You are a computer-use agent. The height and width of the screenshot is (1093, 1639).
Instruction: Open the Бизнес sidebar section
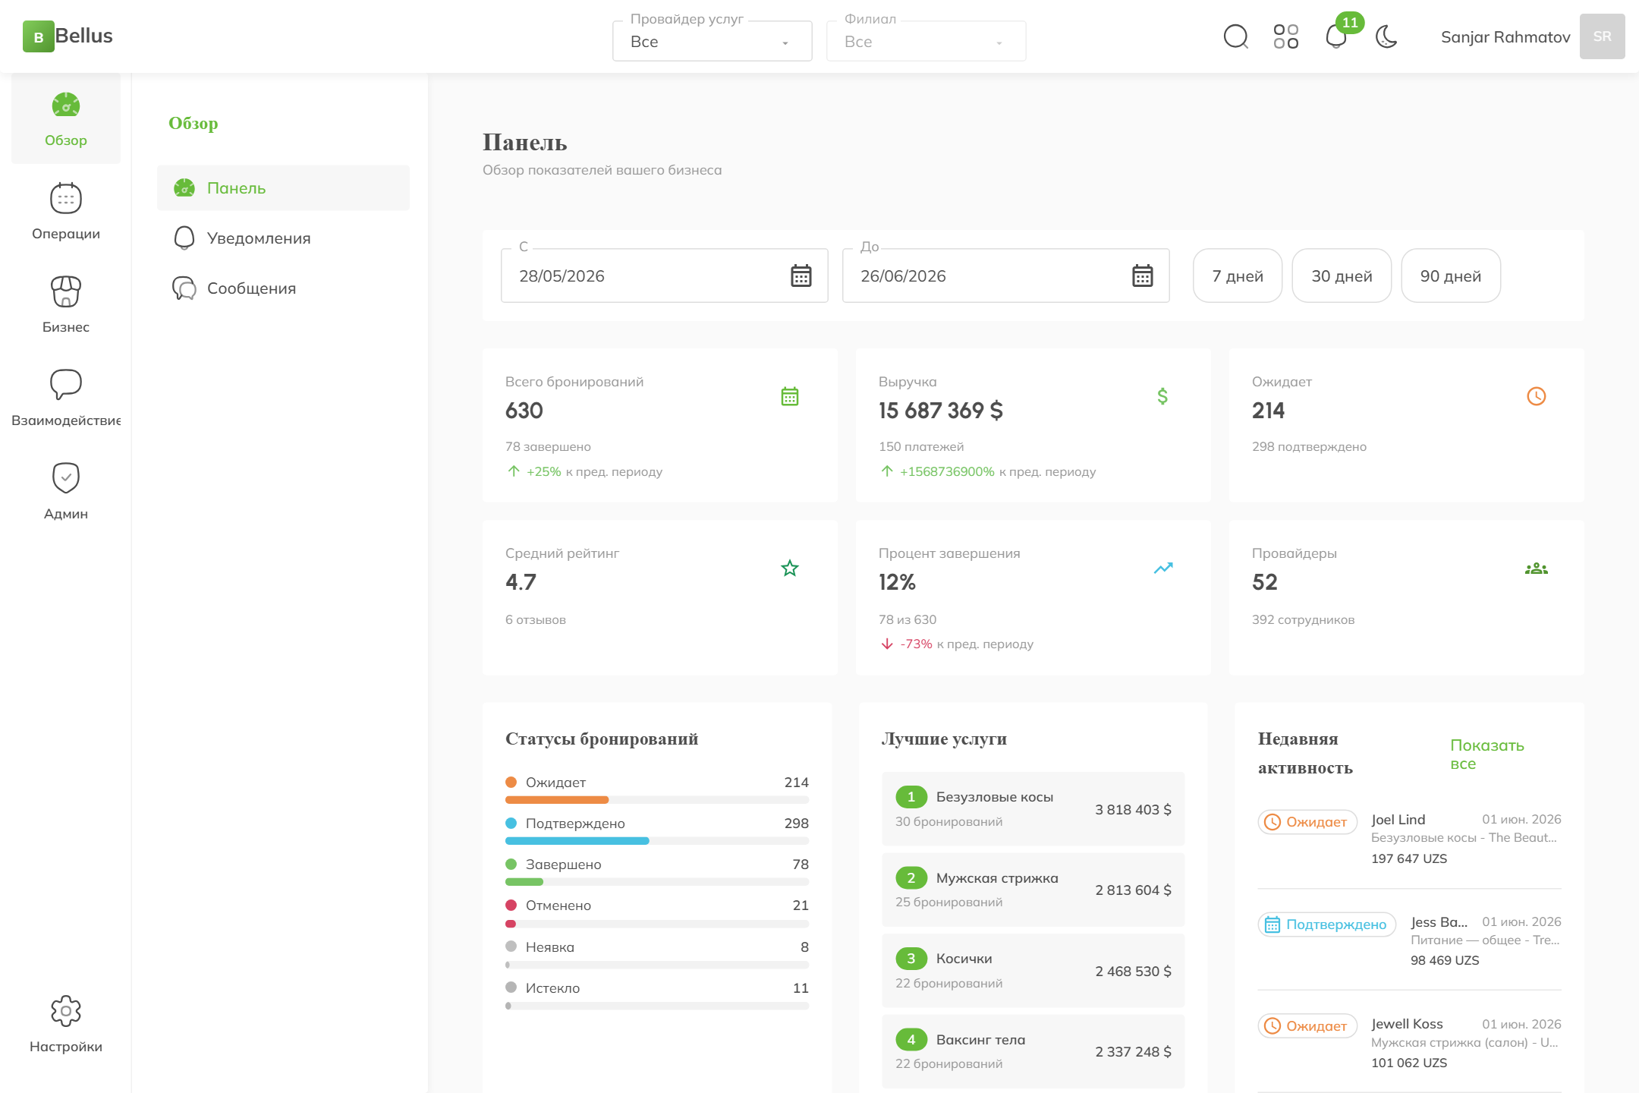[x=66, y=305]
